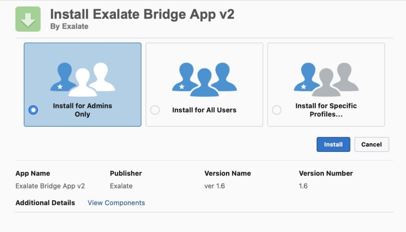This screenshot has width=406, height=232.
Task: Click the App Name value Exalate Bridge App v2
Action: [50, 186]
